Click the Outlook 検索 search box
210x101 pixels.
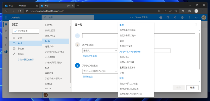coord(68,18)
